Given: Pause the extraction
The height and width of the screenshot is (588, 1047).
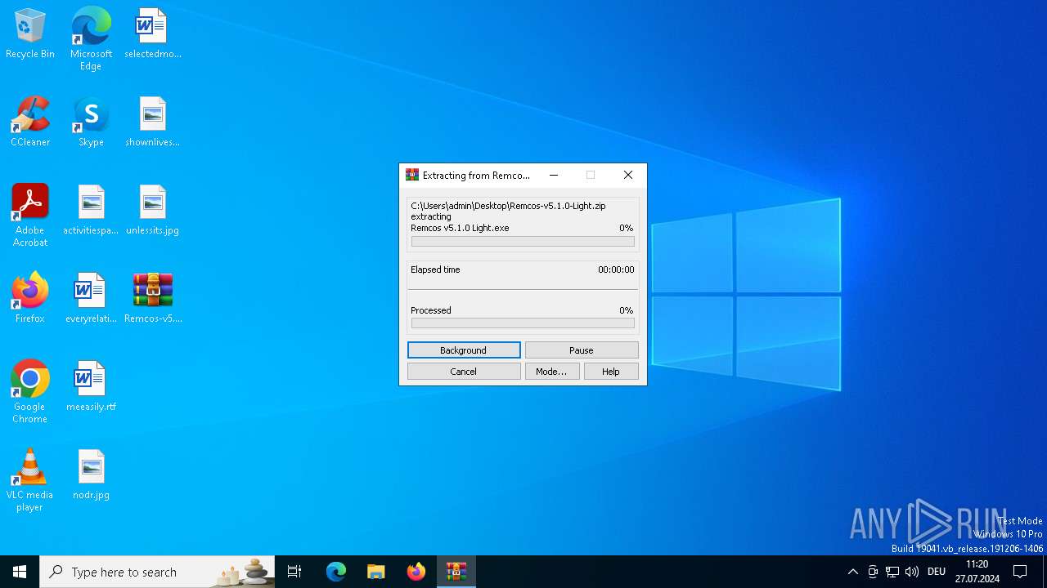Looking at the screenshot, I should [582, 350].
